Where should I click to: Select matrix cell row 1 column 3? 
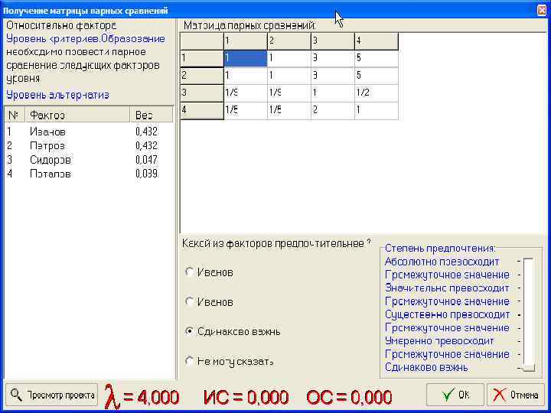tap(332, 58)
